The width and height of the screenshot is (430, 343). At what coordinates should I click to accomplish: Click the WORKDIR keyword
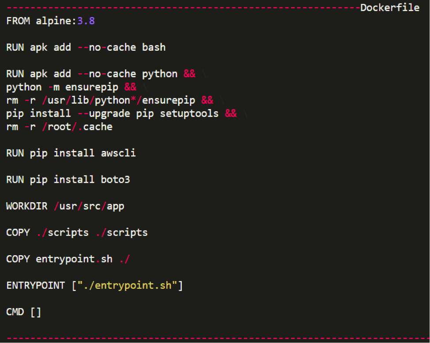pyautogui.click(x=27, y=206)
